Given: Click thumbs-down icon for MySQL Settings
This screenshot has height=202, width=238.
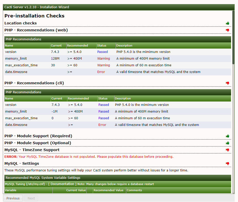Looking at the screenshot, I should pos(227,164).
